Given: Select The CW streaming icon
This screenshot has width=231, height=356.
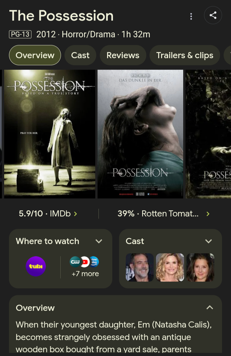Looking at the screenshot, I should (75, 262).
